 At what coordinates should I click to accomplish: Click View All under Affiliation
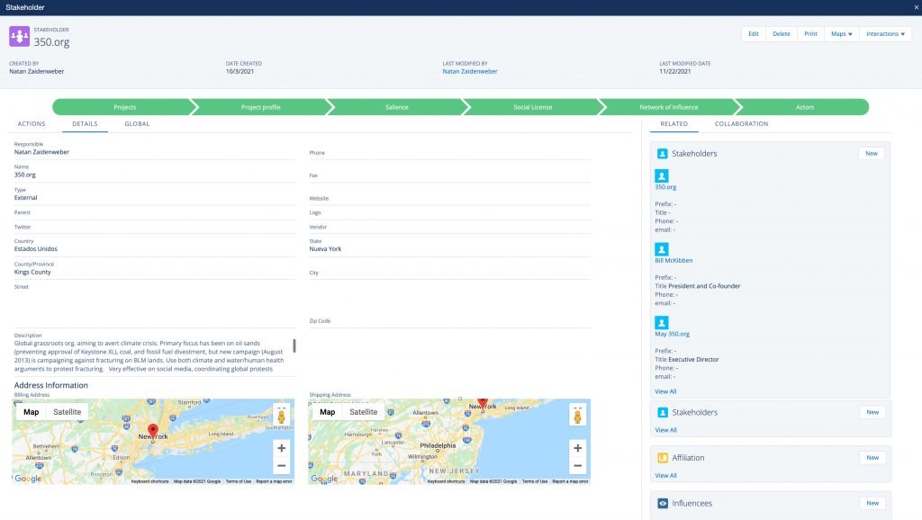(665, 476)
